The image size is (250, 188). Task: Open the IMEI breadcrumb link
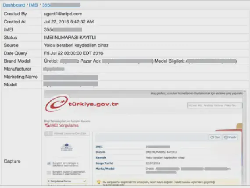point(33,5)
